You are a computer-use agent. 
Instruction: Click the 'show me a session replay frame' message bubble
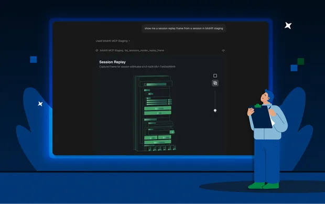click(x=184, y=28)
